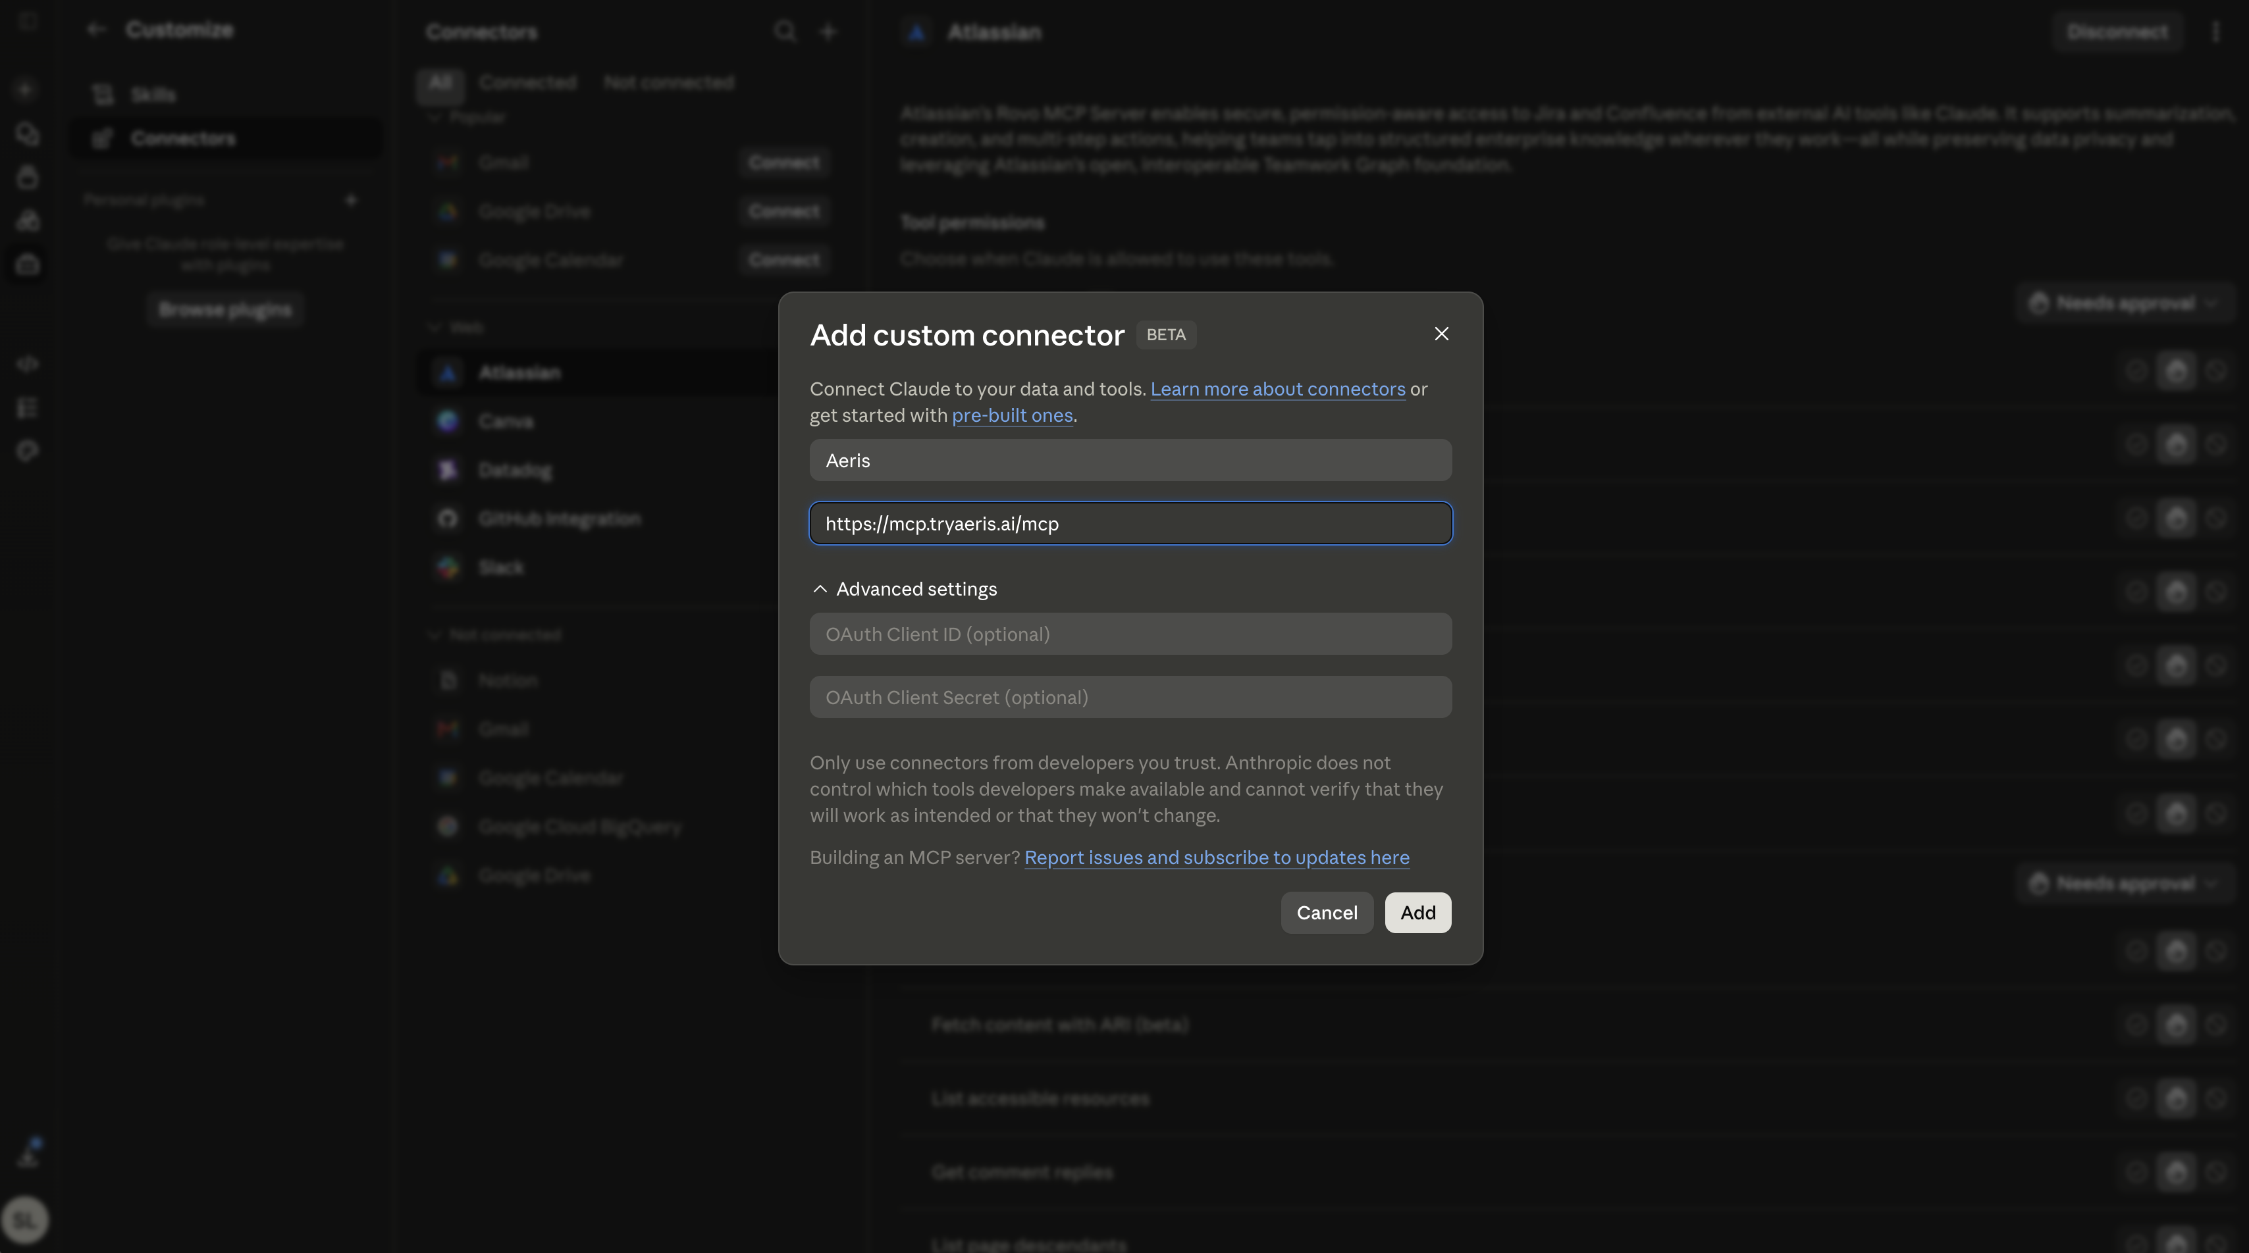Switch to the Not connected tab
Viewport: 2249px width, 1253px height.
669,83
